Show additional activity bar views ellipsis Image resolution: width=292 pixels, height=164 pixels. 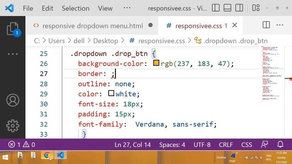point(13,54)
